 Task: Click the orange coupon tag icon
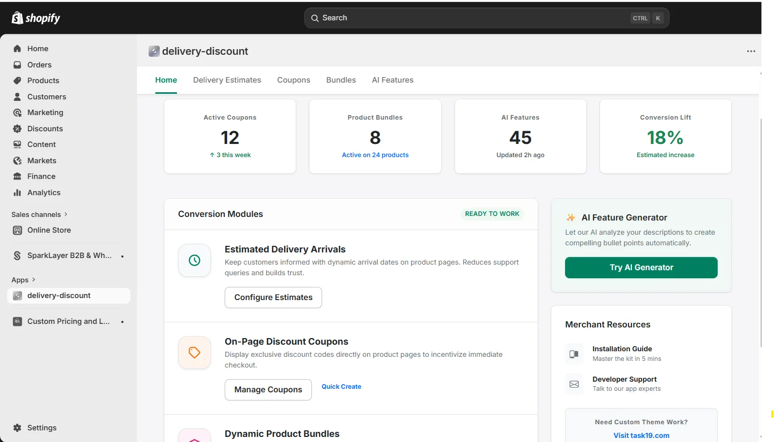194,353
